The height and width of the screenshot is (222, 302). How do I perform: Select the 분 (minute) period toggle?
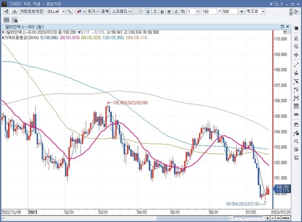[x=169, y=11]
